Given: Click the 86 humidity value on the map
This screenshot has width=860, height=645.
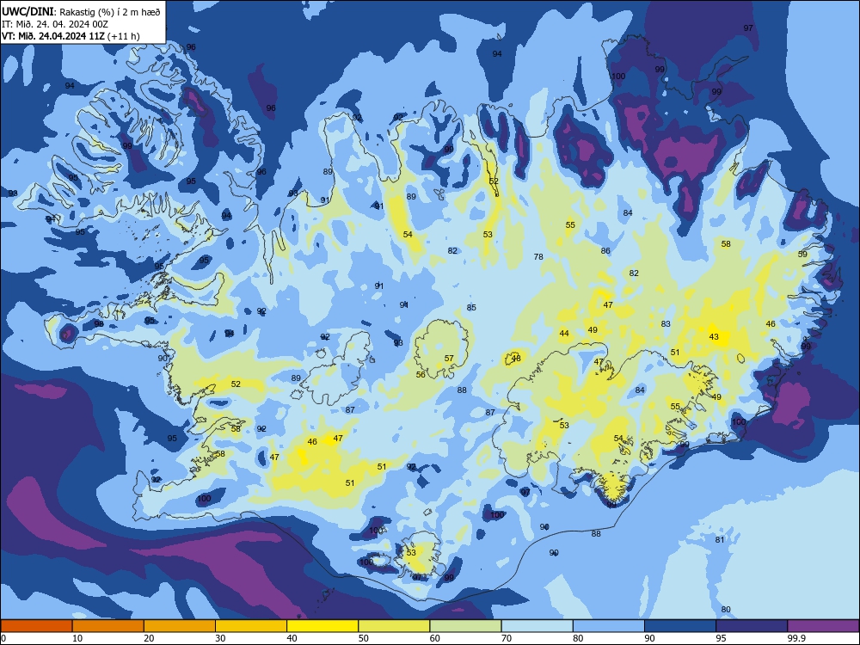Looking at the screenshot, I should coord(605,250).
